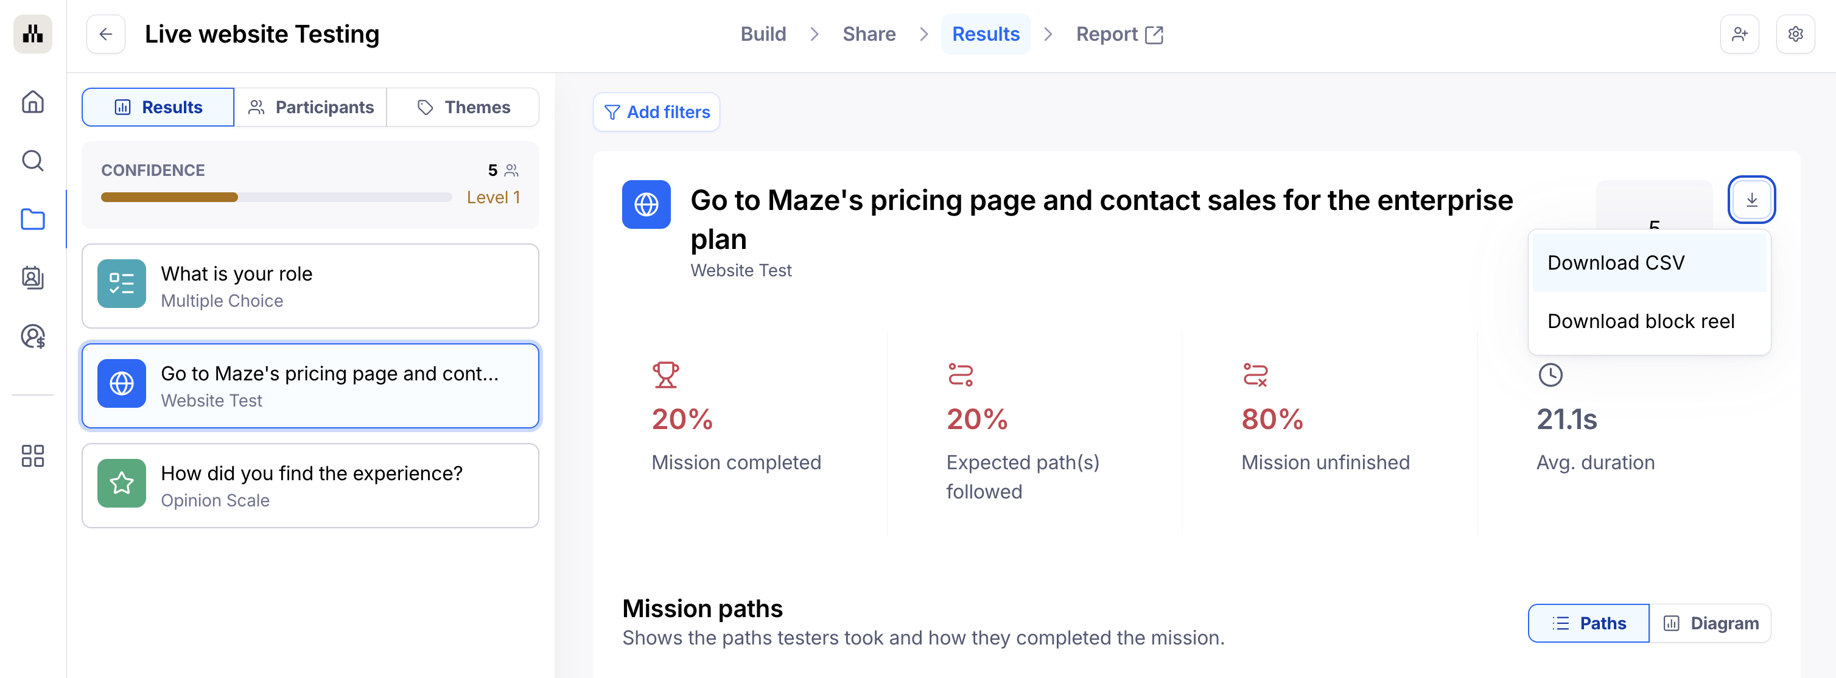Image resolution: width=1836 pixels, height=678 pixels.
Task: Click the Confidence level progress bar
Action: click(x=276, y=197)
